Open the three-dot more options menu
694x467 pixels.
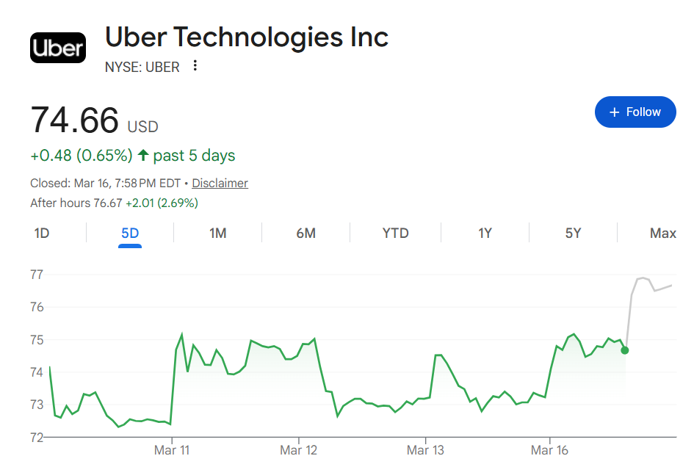(x=195, y=66)
